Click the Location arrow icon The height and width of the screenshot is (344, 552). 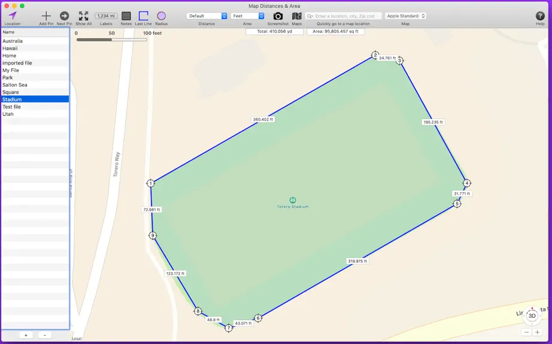point(13,16)
